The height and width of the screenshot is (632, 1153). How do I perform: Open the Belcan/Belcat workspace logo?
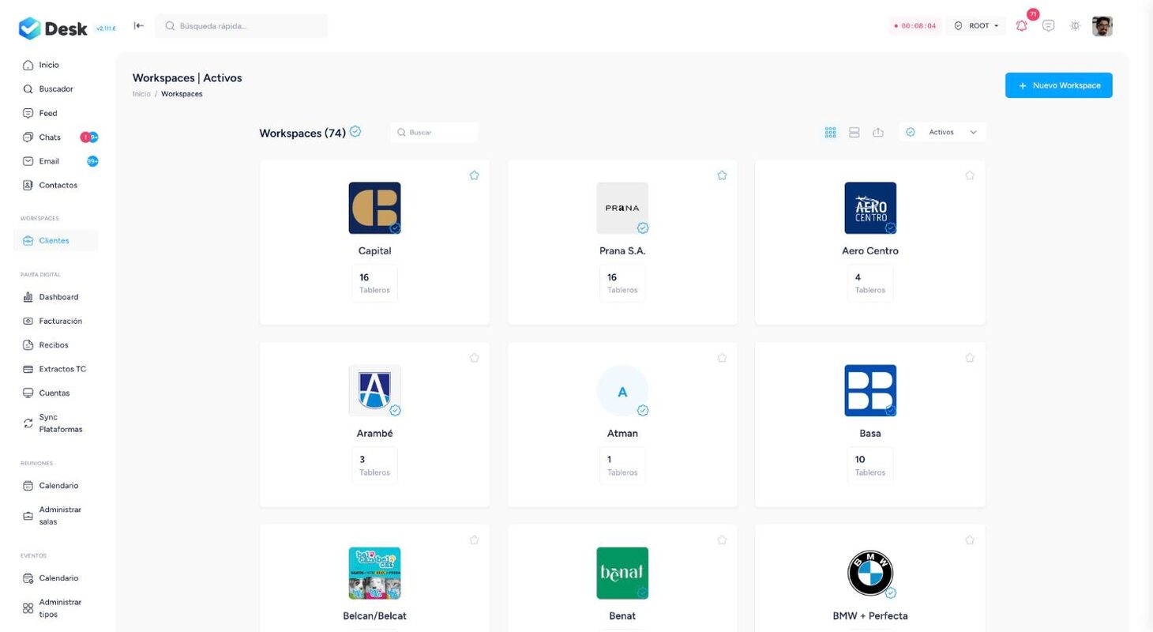374,573
